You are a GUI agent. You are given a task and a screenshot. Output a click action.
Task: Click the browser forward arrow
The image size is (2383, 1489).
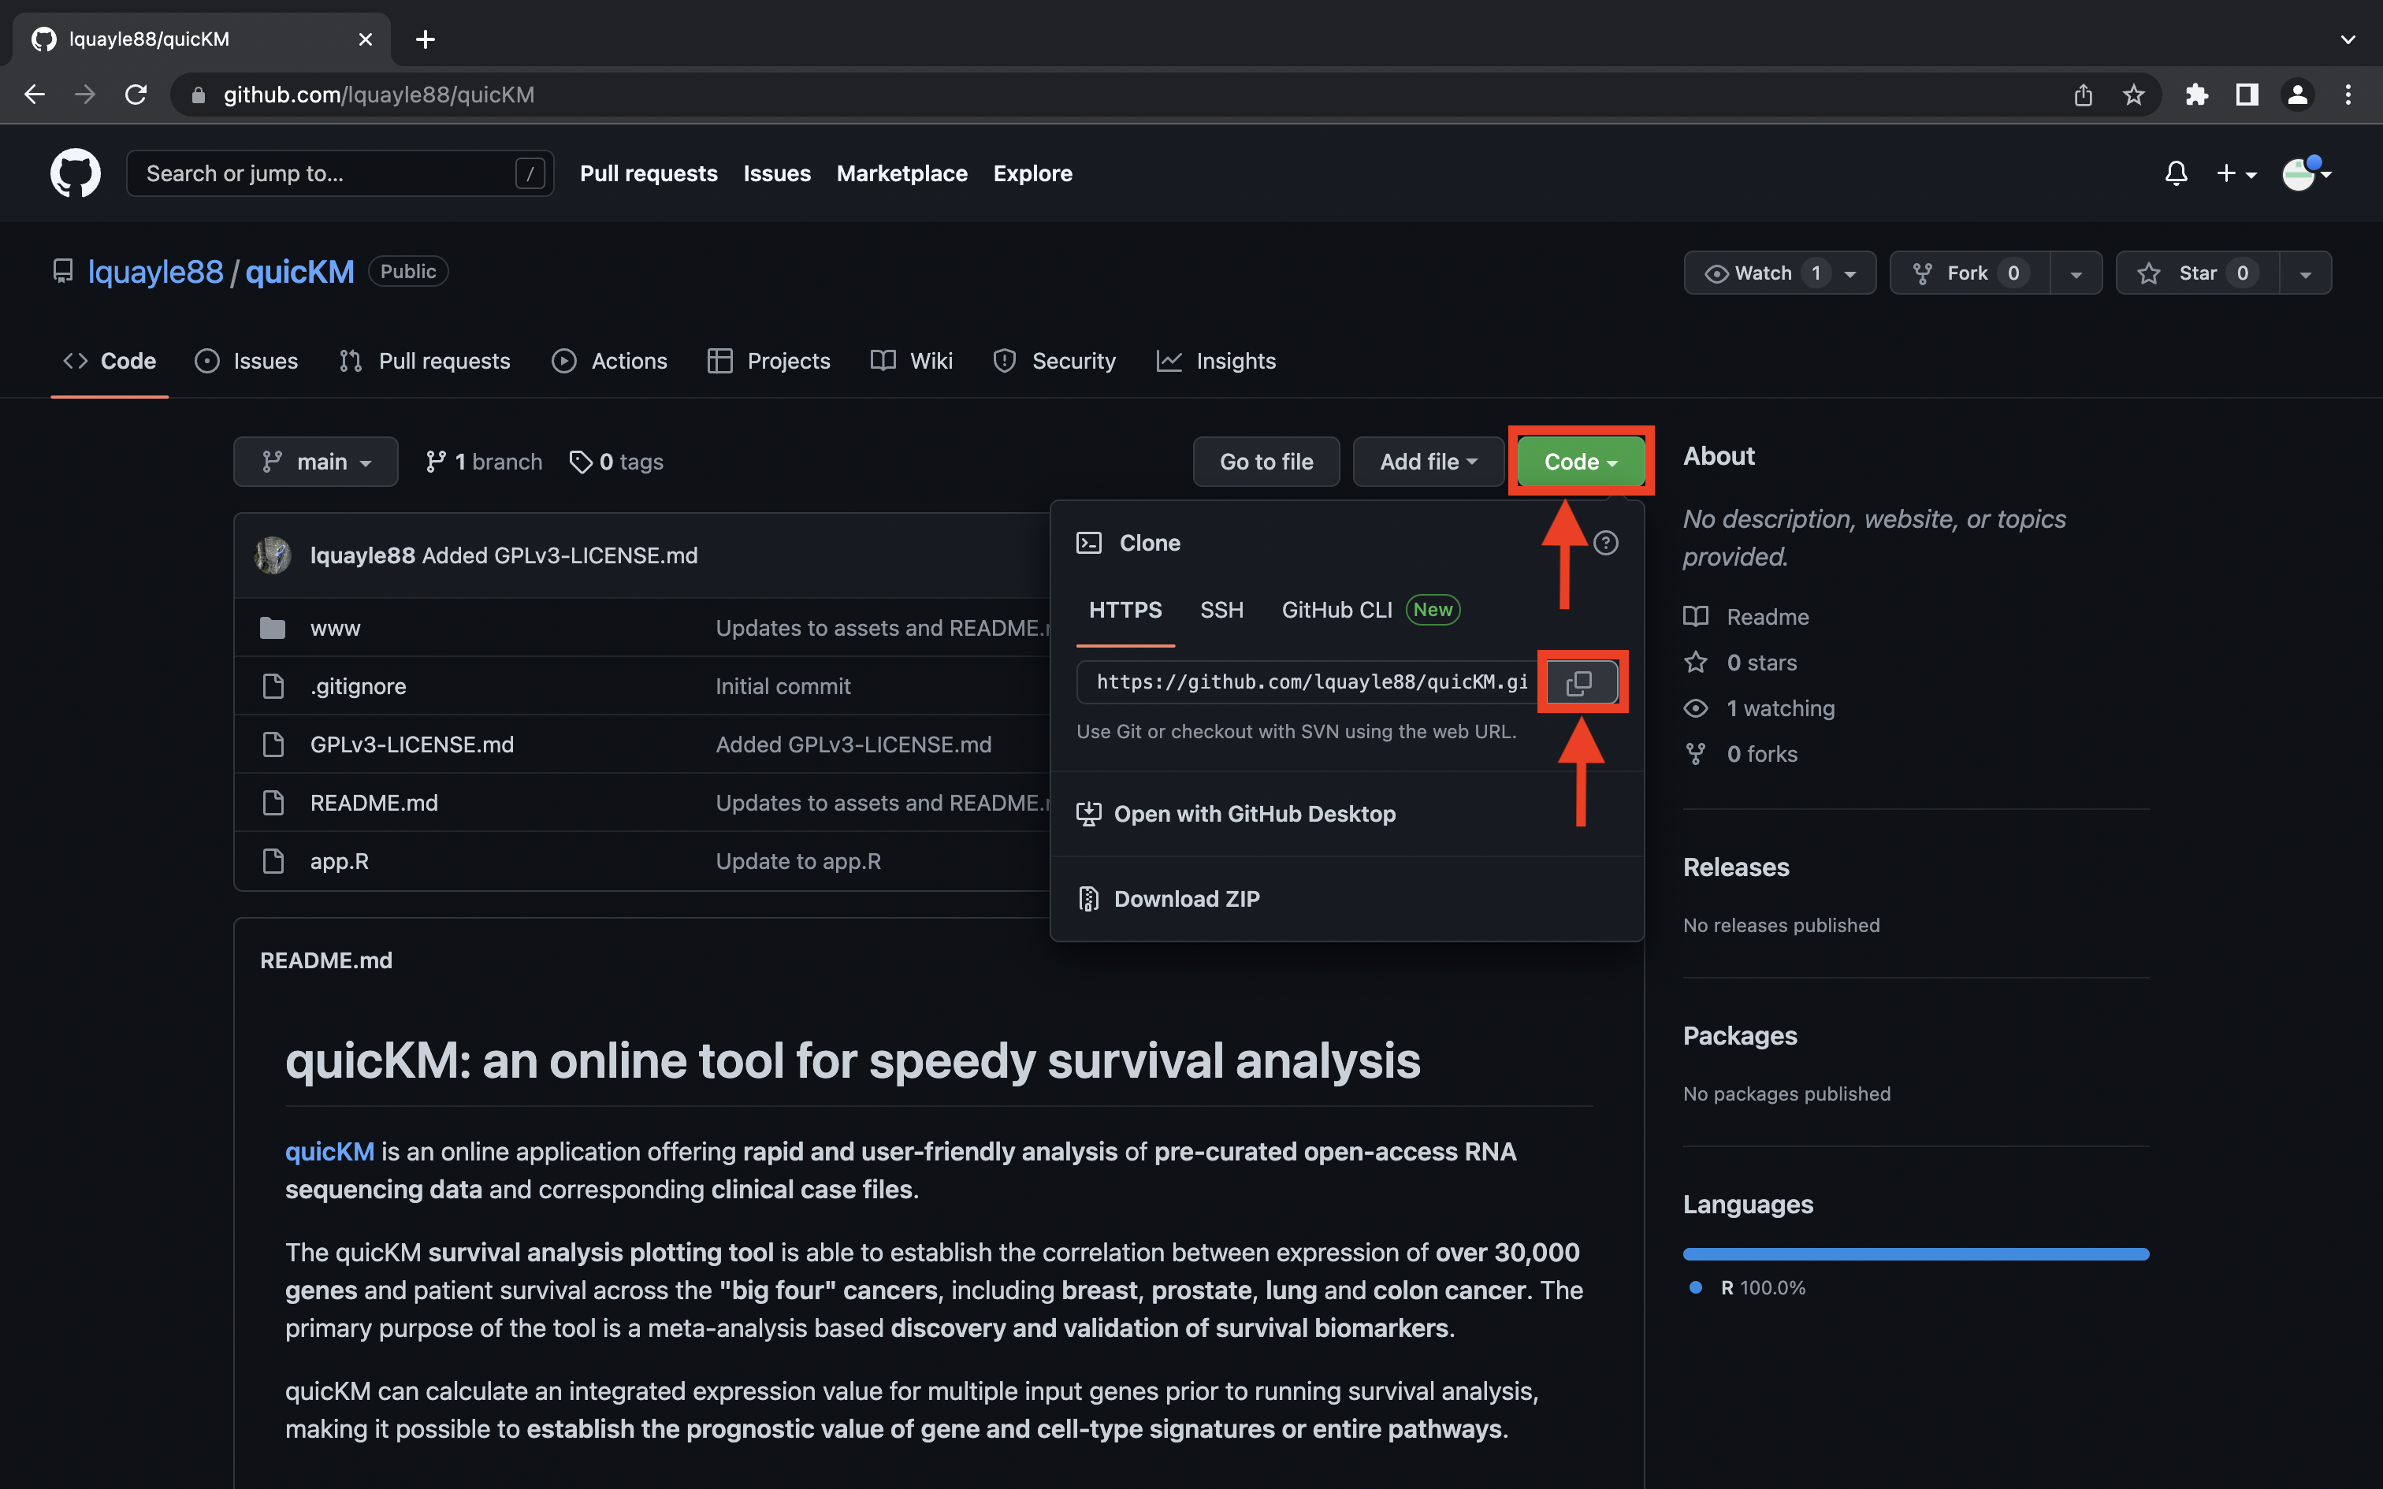tap(86, 95)
